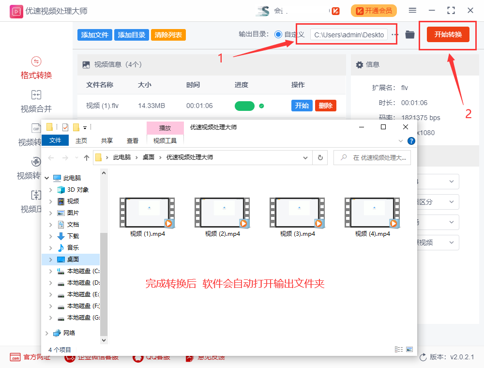The width and height of the screenshot is (484, 368).
Task: Click the refresh button in address bar
Action: [x=320, y=158]
